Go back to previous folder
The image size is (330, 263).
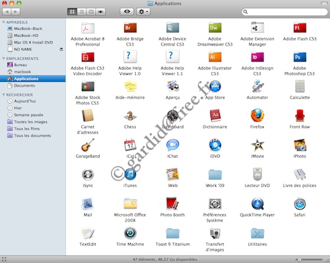click(7, 12)
